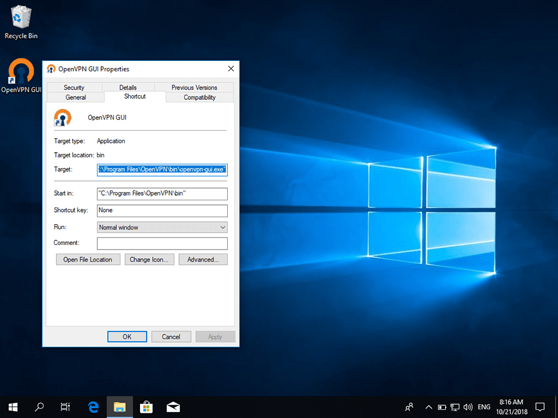Click the Application target type text
This screenshot has height=418, width=558.
(x=111, y=141)
